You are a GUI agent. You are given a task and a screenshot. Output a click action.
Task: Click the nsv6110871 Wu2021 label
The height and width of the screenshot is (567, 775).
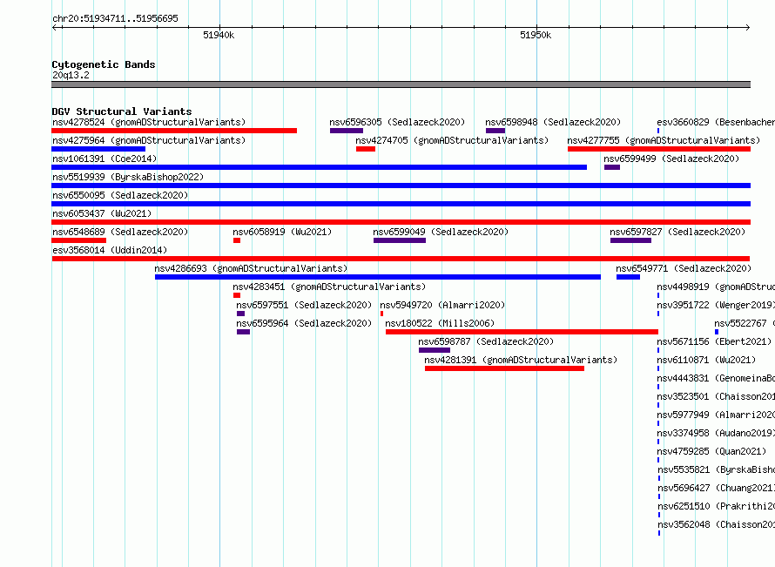(706, 360)
